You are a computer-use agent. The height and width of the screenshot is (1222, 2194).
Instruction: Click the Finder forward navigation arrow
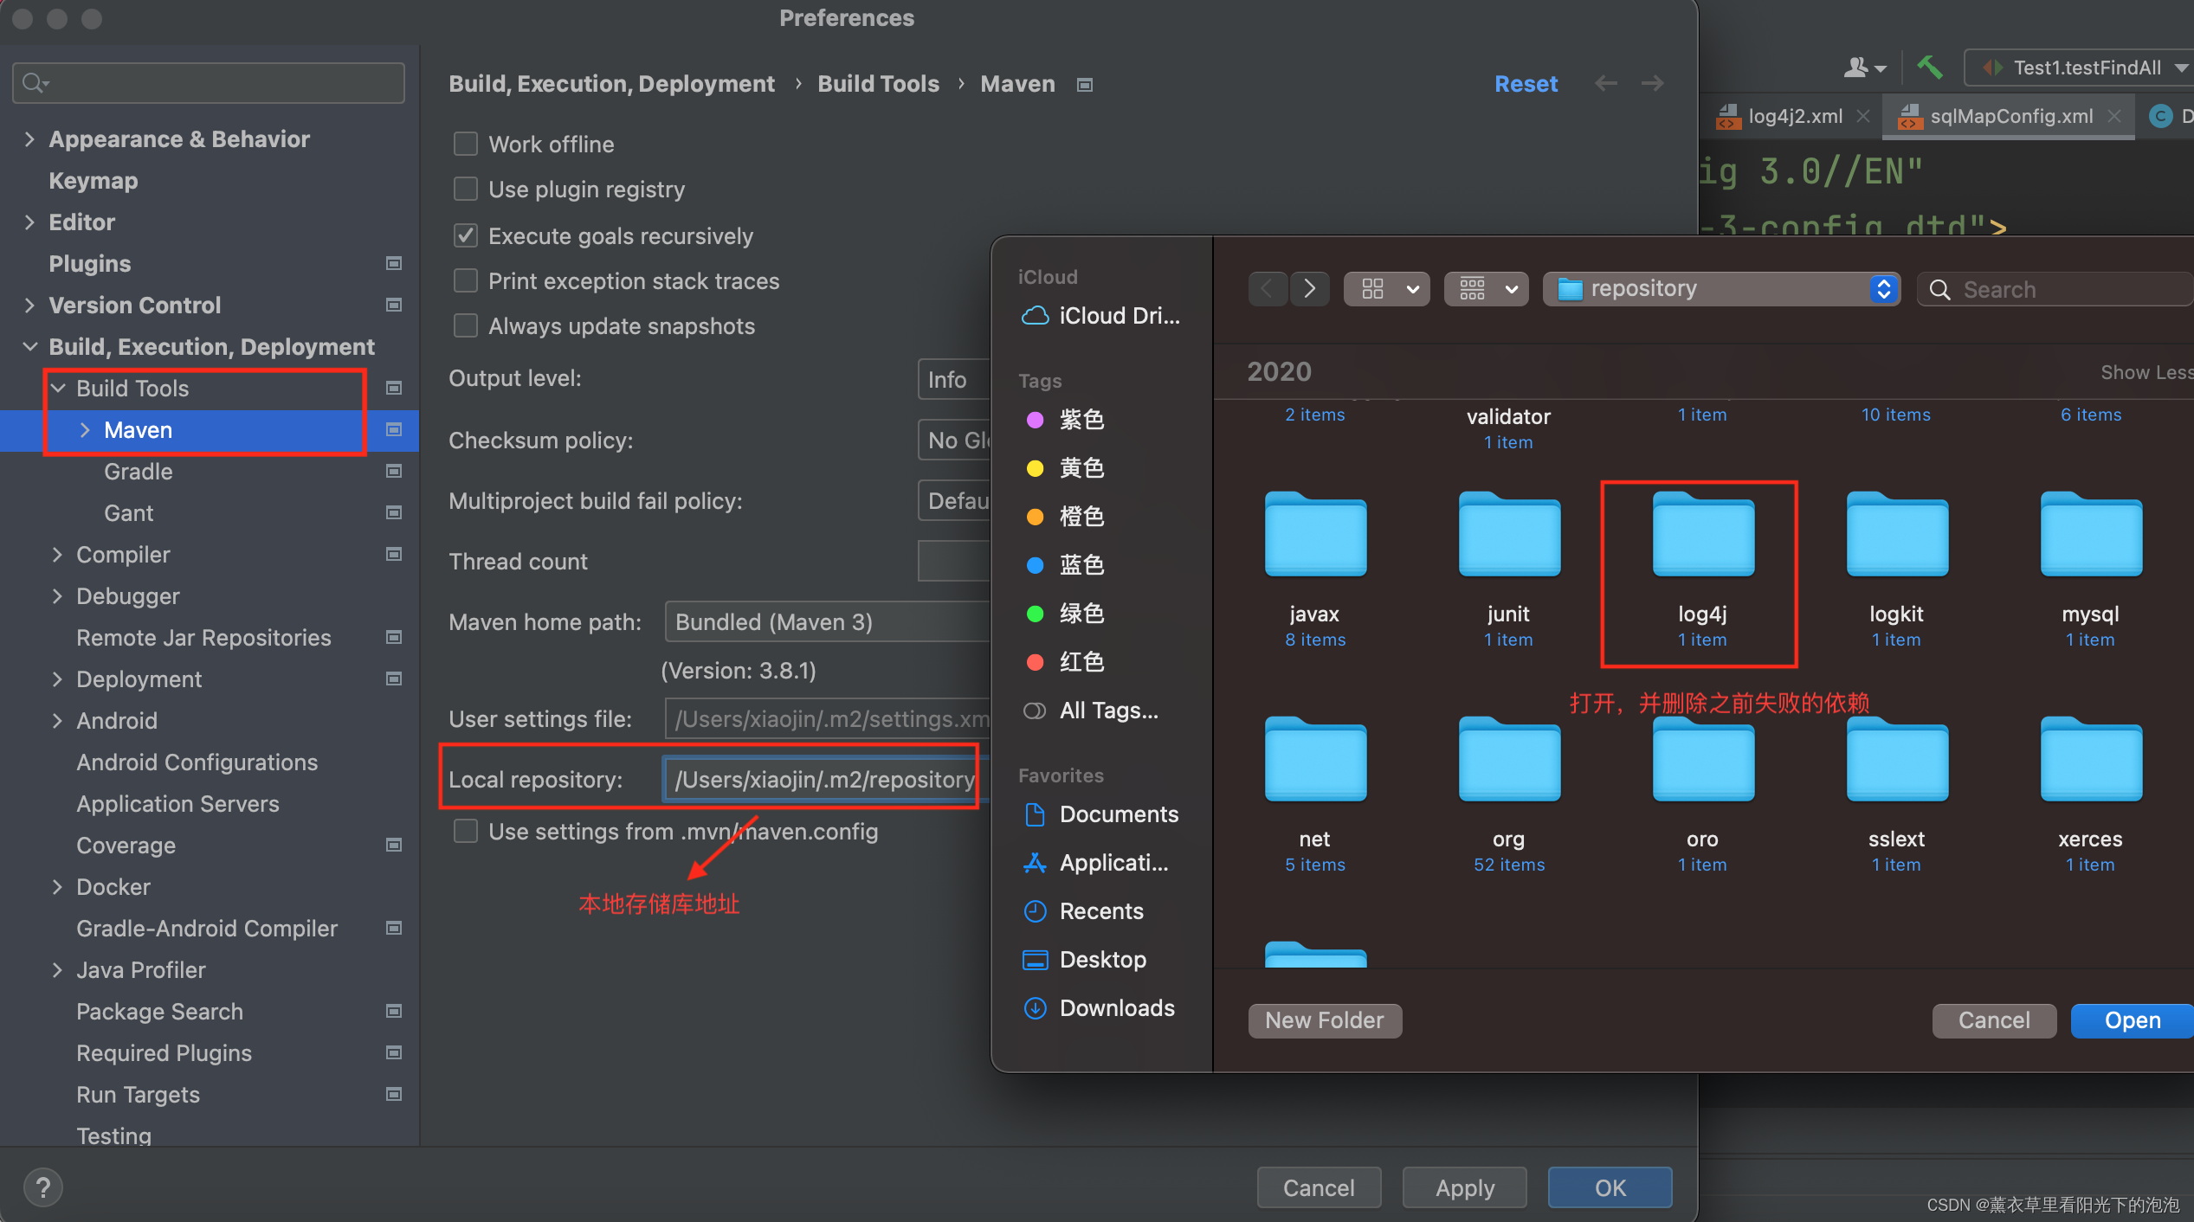click(x=1310, y=288)
